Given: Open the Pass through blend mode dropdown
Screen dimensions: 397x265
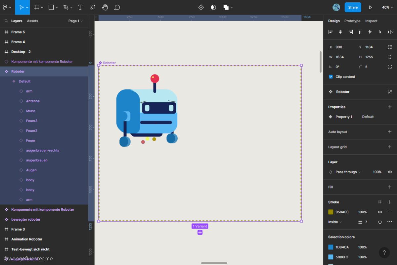Looking at the screenshot, I should click(x=348, y=172).
